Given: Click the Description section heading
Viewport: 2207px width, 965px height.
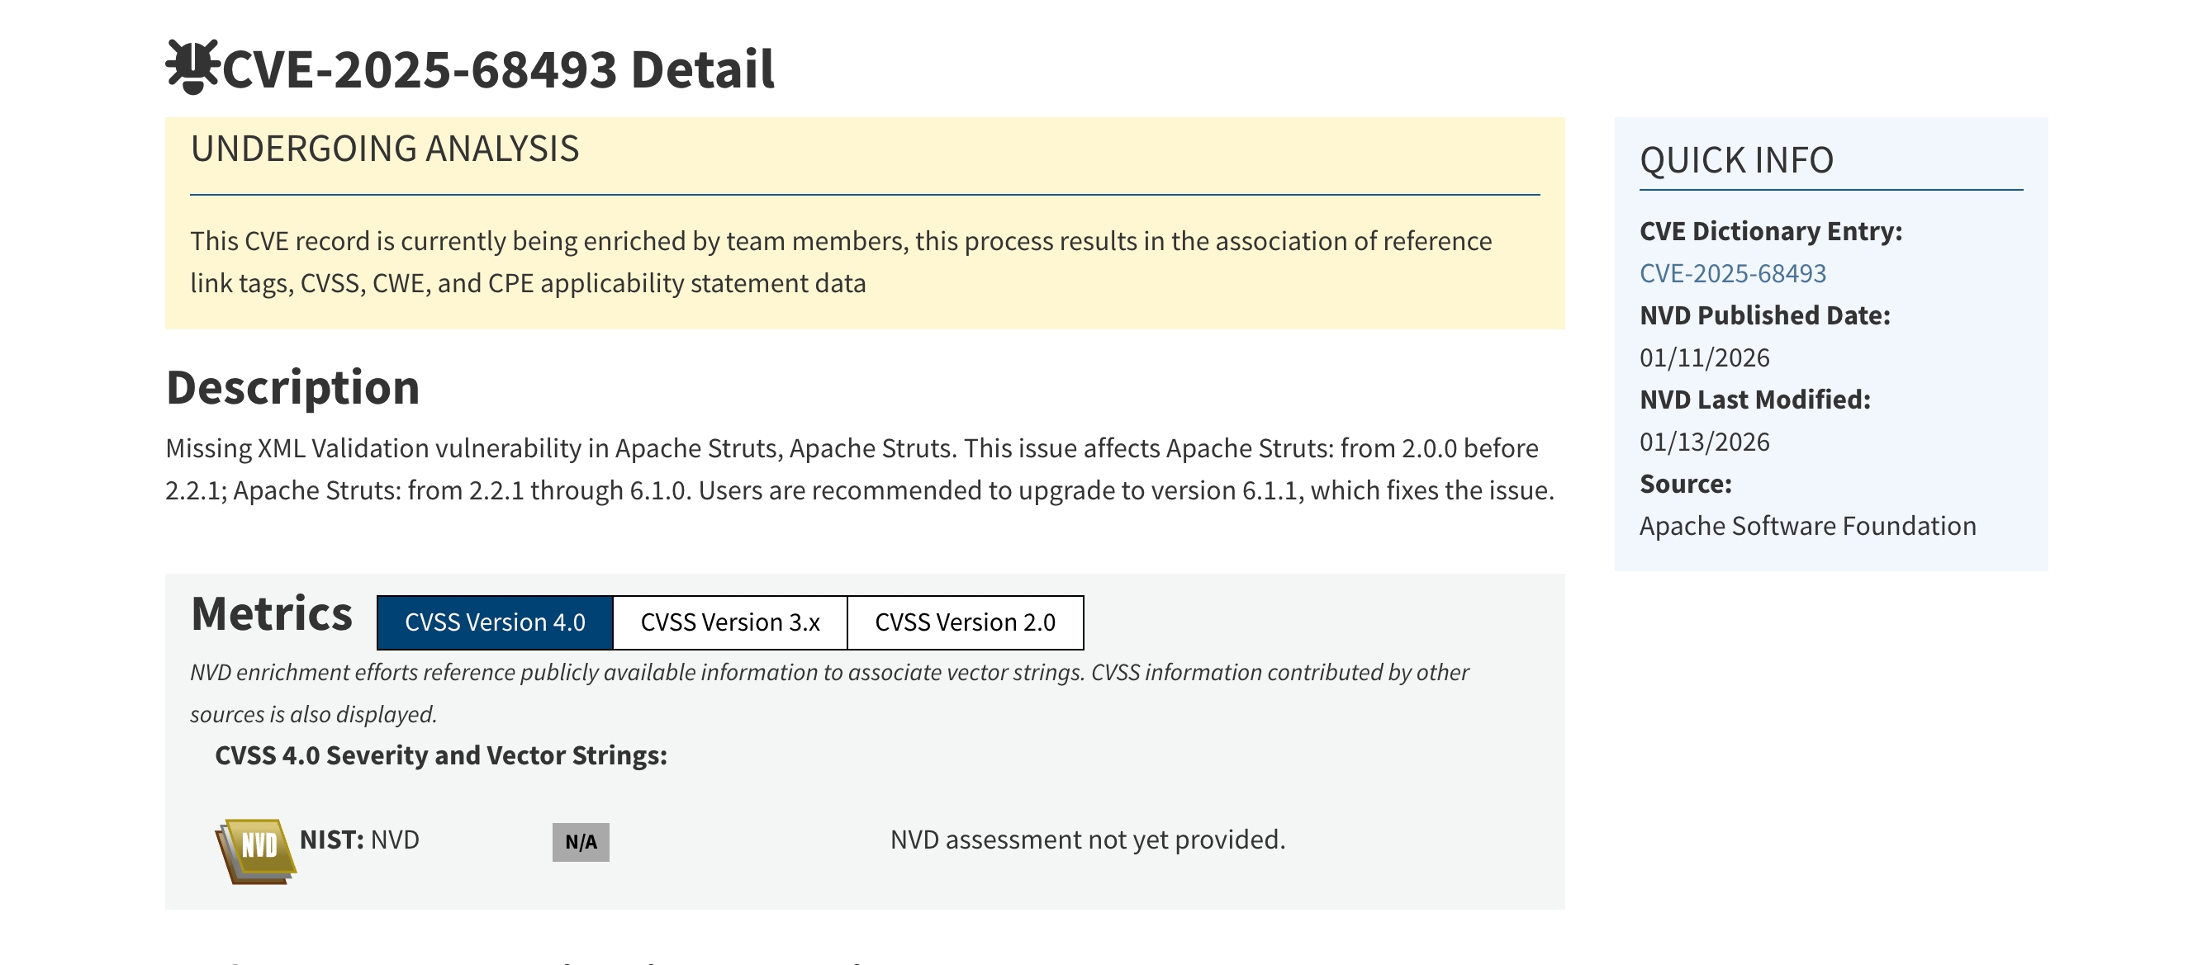Looking at the screenshot, I should pos(293,390).
